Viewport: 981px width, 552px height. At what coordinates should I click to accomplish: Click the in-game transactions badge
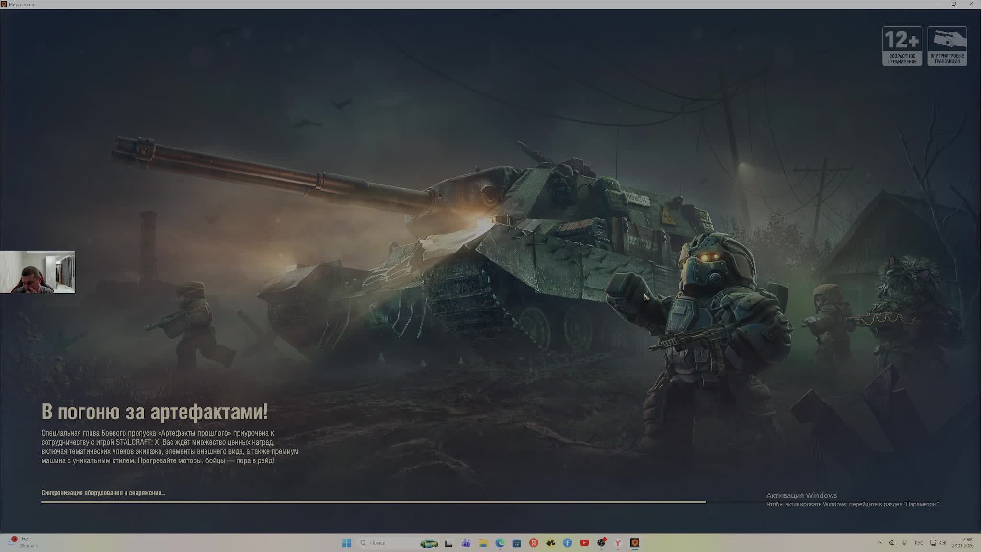click(947, 46)
